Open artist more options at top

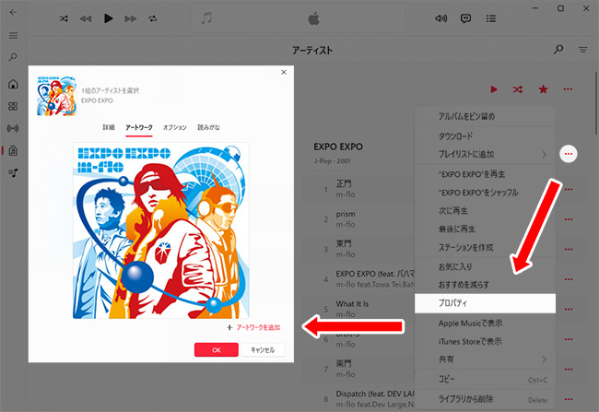568,89
